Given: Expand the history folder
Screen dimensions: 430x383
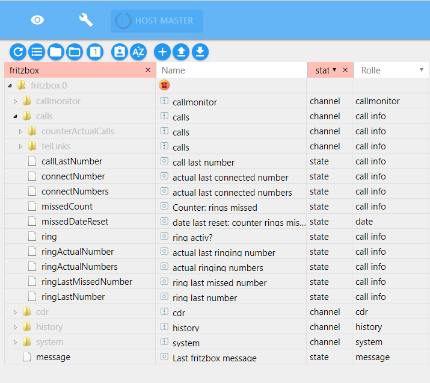Looking at the screenshot, I should pos(16,327).
